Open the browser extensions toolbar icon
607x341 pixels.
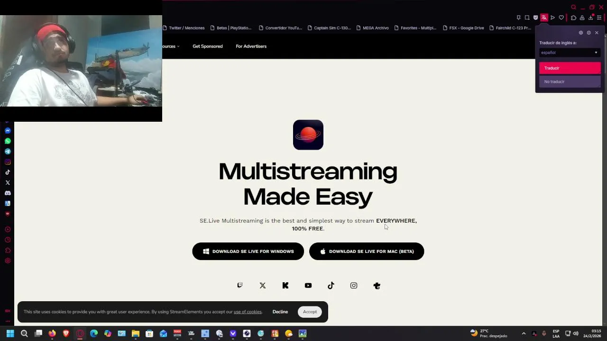[573, 18]
